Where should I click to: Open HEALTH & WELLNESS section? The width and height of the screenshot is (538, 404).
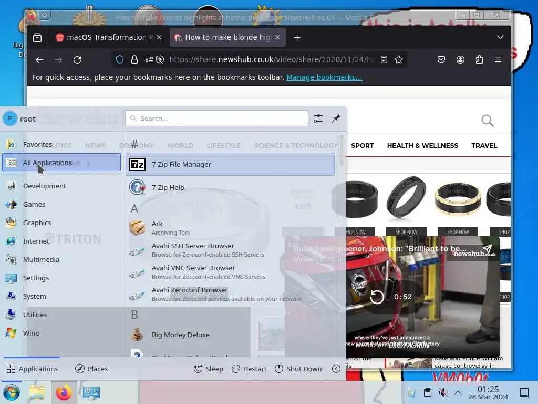(422, 145)
